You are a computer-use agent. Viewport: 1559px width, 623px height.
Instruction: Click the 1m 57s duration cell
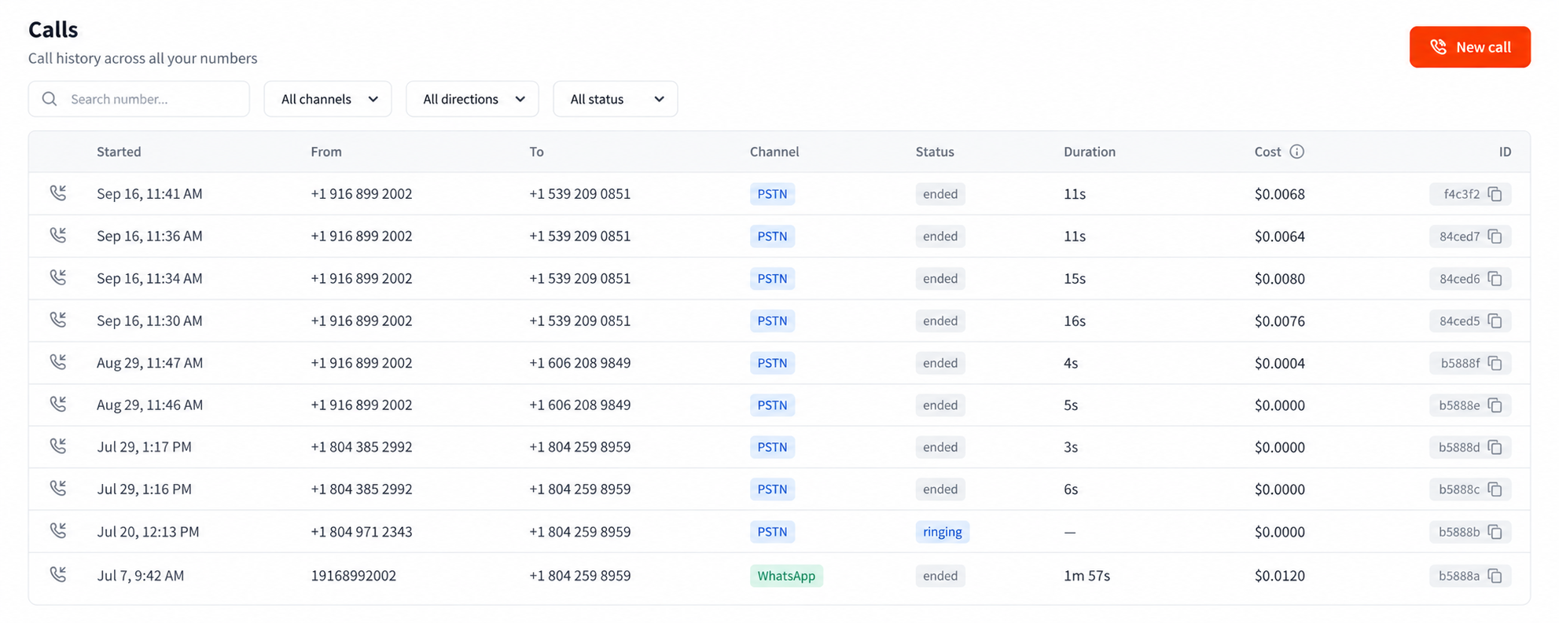(x=1087, y=576)
